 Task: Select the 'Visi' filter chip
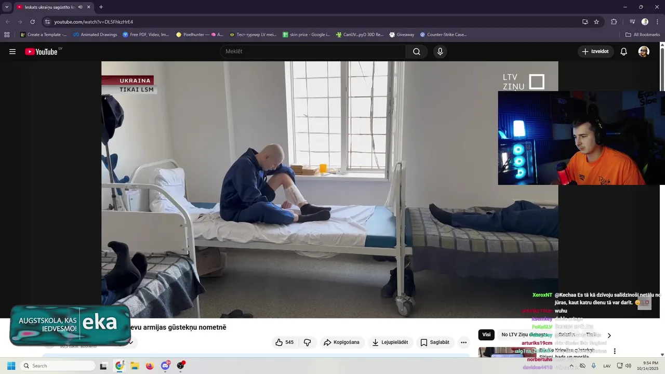tap(486, 335)
